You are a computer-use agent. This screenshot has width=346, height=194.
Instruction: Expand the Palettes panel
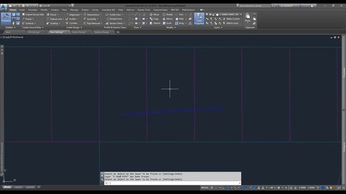[10, 27]
